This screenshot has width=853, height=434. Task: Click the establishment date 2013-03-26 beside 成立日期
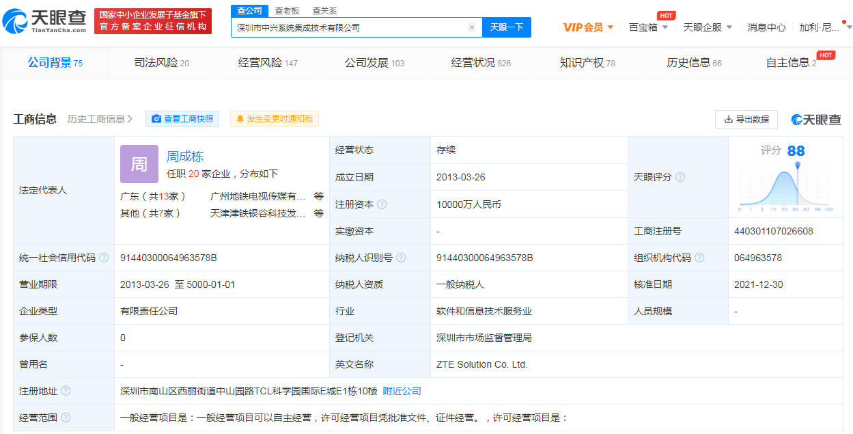tap(461, 177)
